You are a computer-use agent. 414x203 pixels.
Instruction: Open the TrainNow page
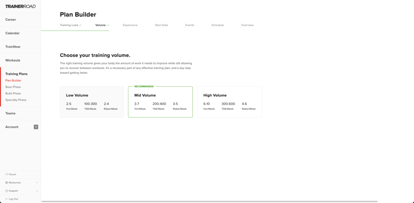pos(13,47)
